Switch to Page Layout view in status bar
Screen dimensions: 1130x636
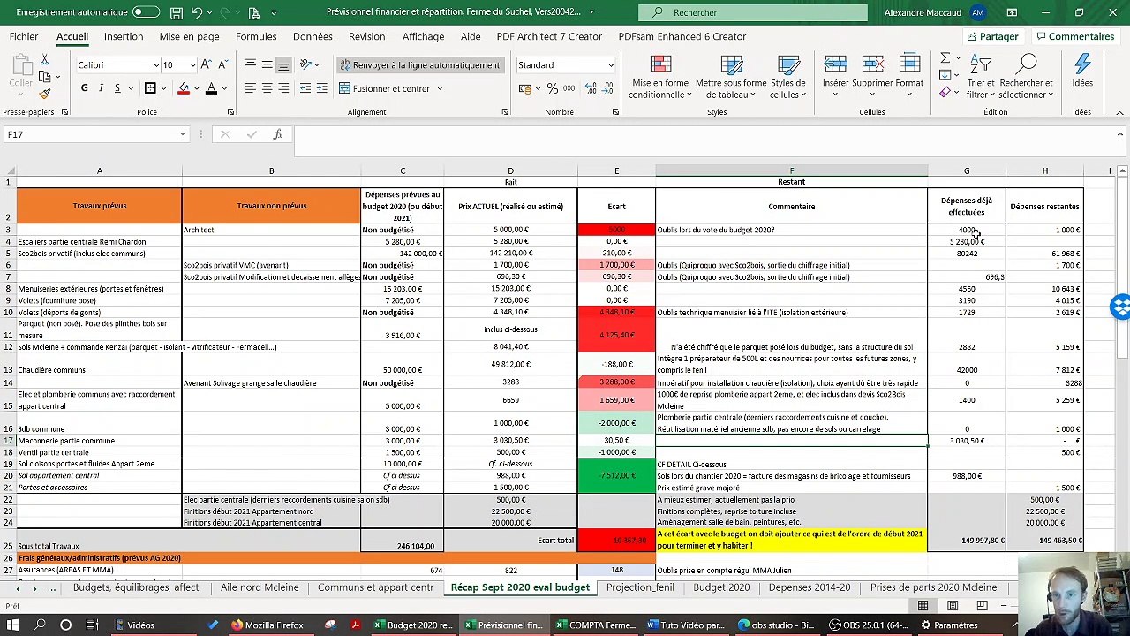point(953,606)
